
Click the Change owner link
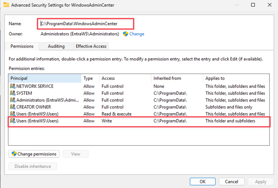click(137, 34)
